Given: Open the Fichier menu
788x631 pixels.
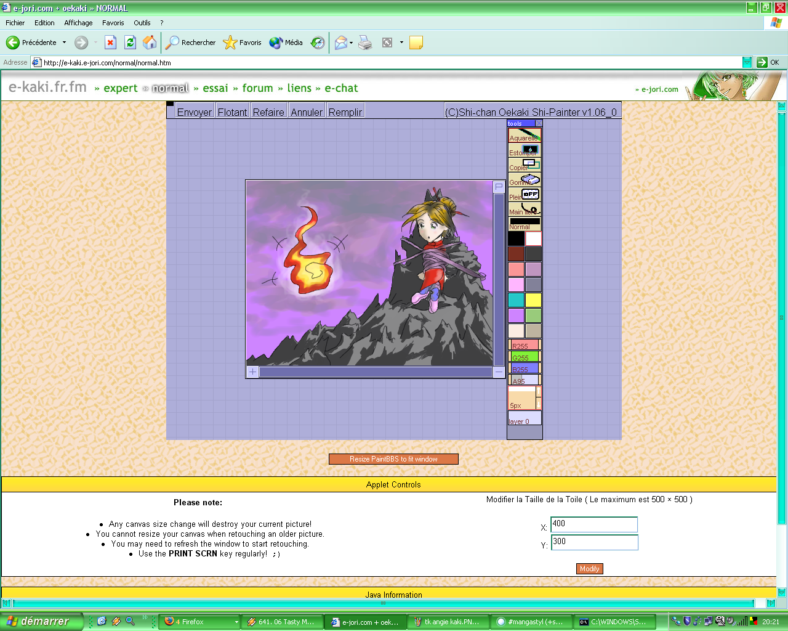Looking at the screenshot, I should [x=15, y=23].
